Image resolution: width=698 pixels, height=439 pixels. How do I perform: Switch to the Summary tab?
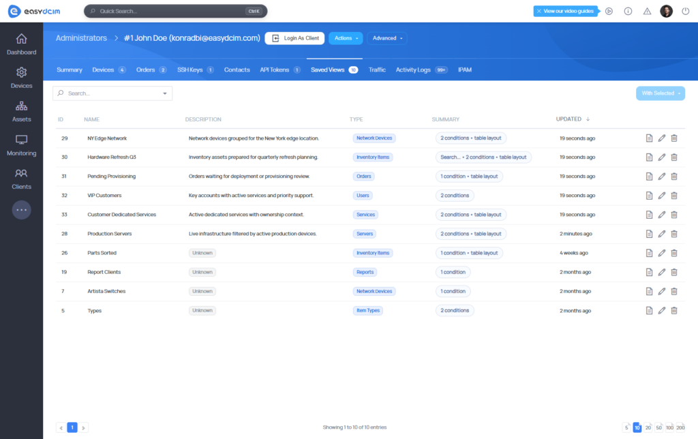click(70, 70)
